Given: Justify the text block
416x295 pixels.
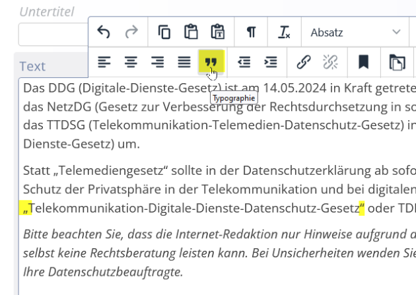Looking at the screenshot, I should (x=184, y=62).
